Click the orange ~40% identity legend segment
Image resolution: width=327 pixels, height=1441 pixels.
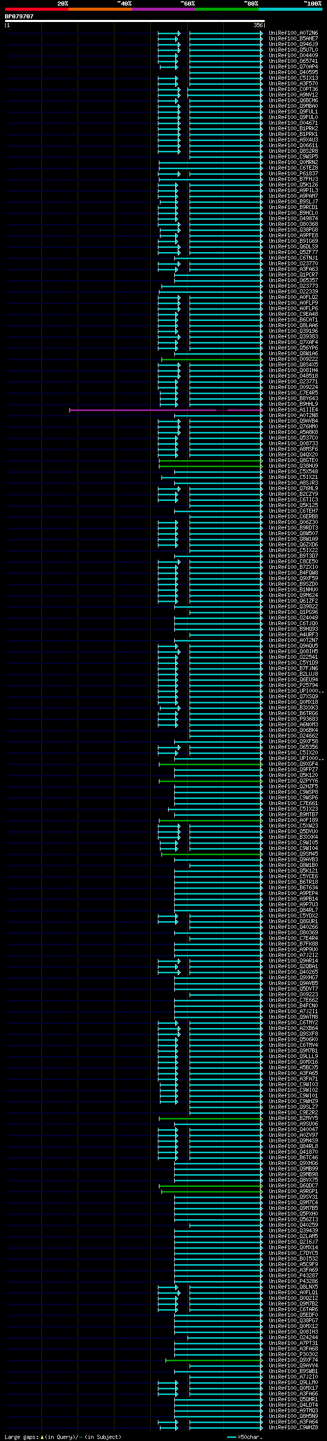click(100, 9)
